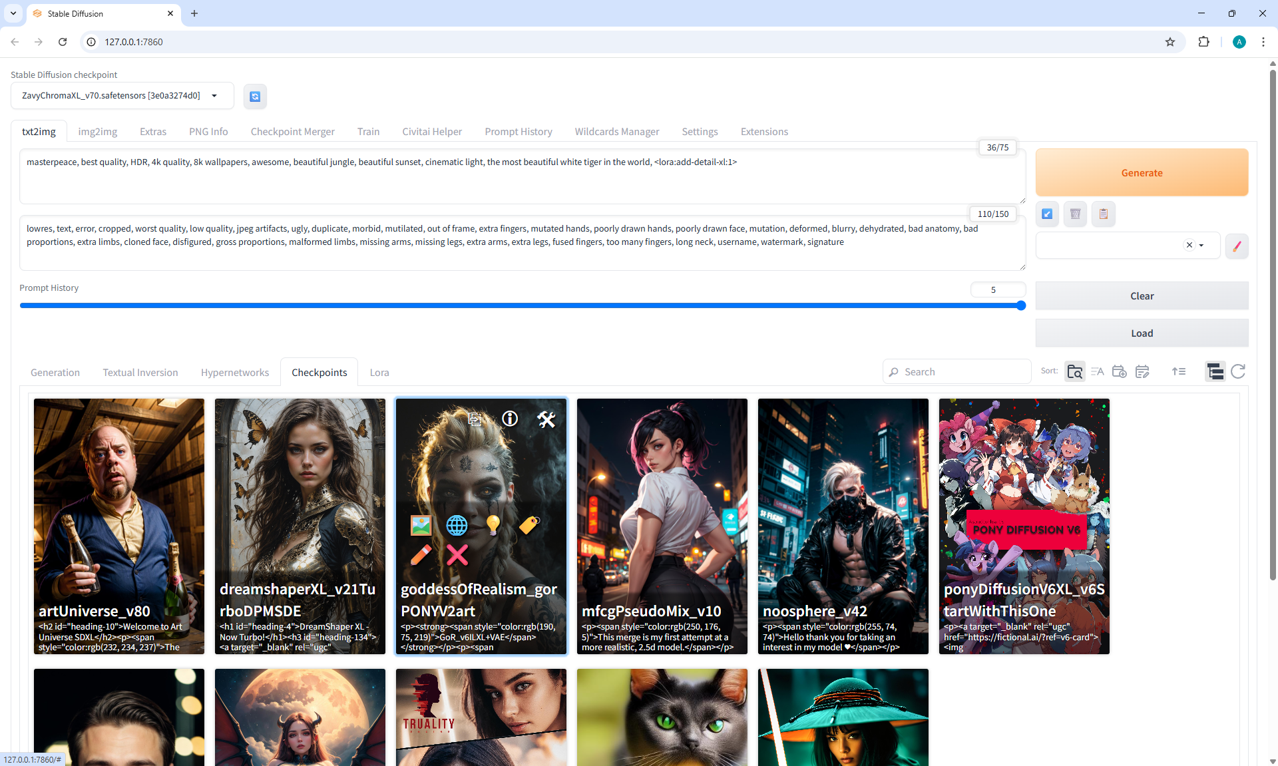Expand the styles dropdown arrow
This screenshot has height=766, width=1278.
[x=1201, y=246]
